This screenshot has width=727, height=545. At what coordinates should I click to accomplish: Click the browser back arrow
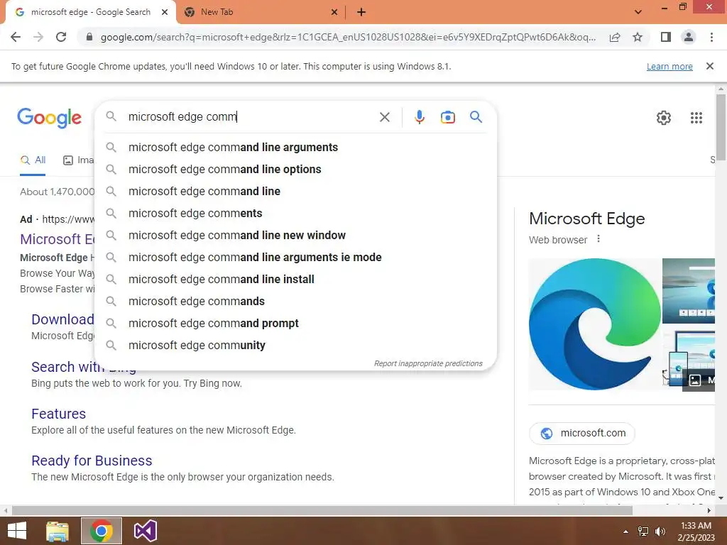pos(16,37)
